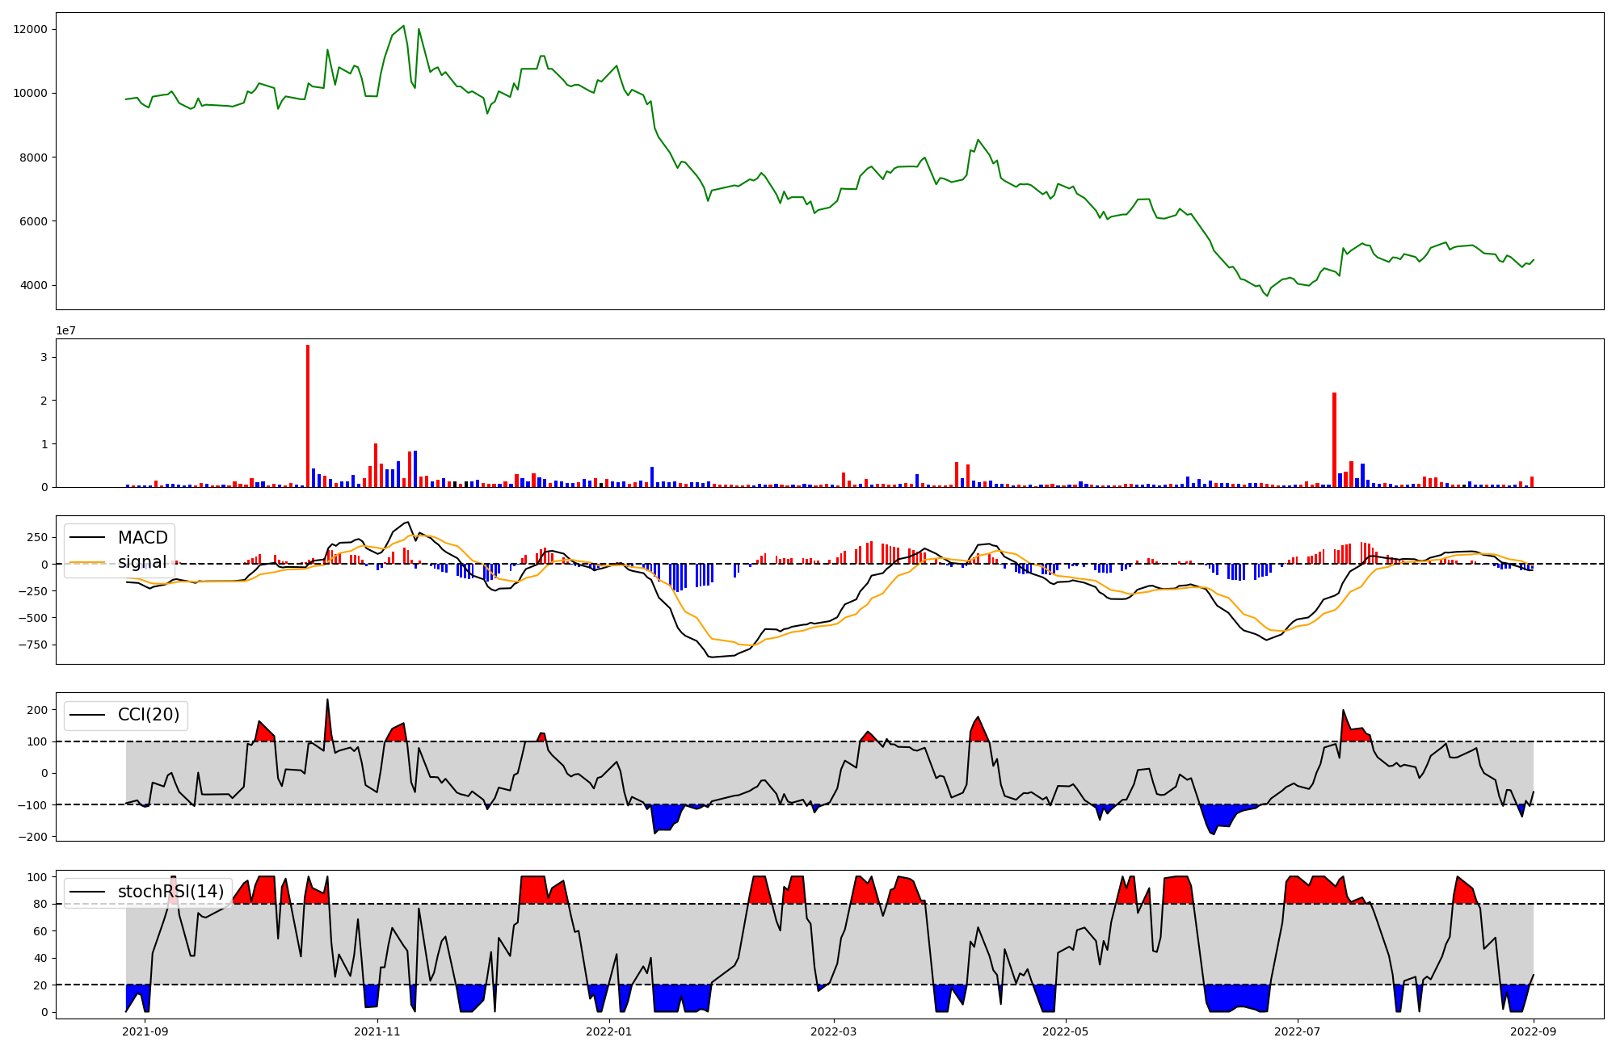Image resolution: width=1616 pixels, height=1050 pixels.
Task: Click the tallest red volume bar
Action: (x=308, y=416)
